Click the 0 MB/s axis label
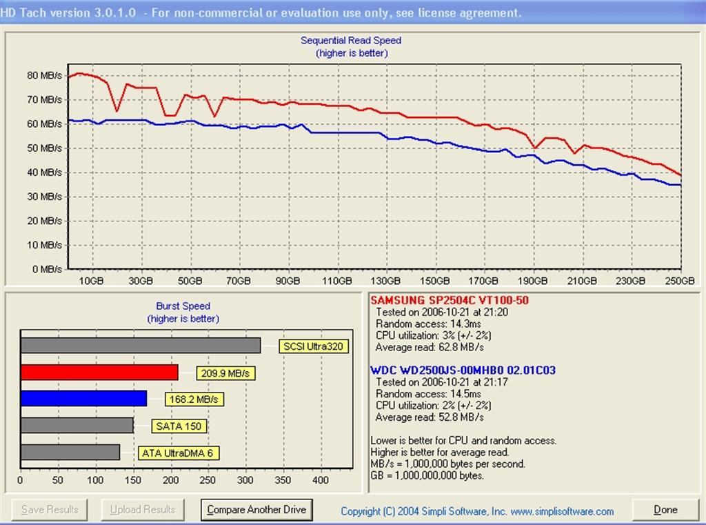Screen dimensions: 706x525 48,269
